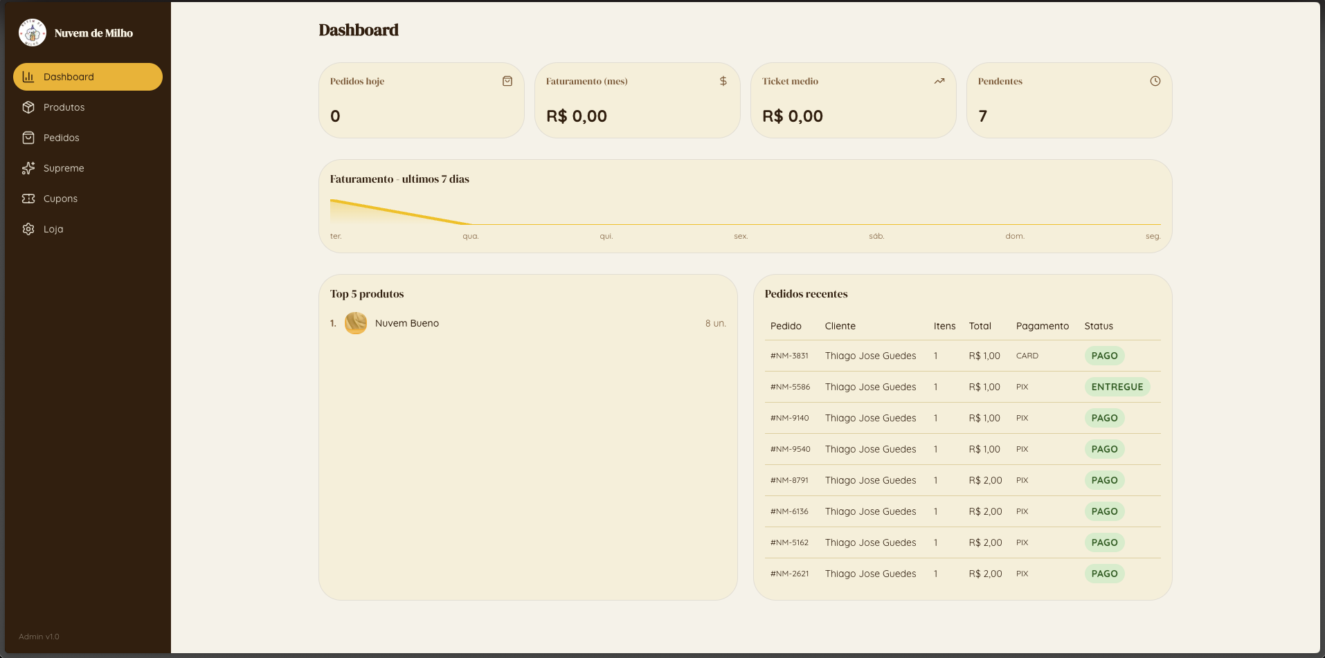
Task: Click the ENTREGUE status badge
Action: click(x=1117, y=387)
